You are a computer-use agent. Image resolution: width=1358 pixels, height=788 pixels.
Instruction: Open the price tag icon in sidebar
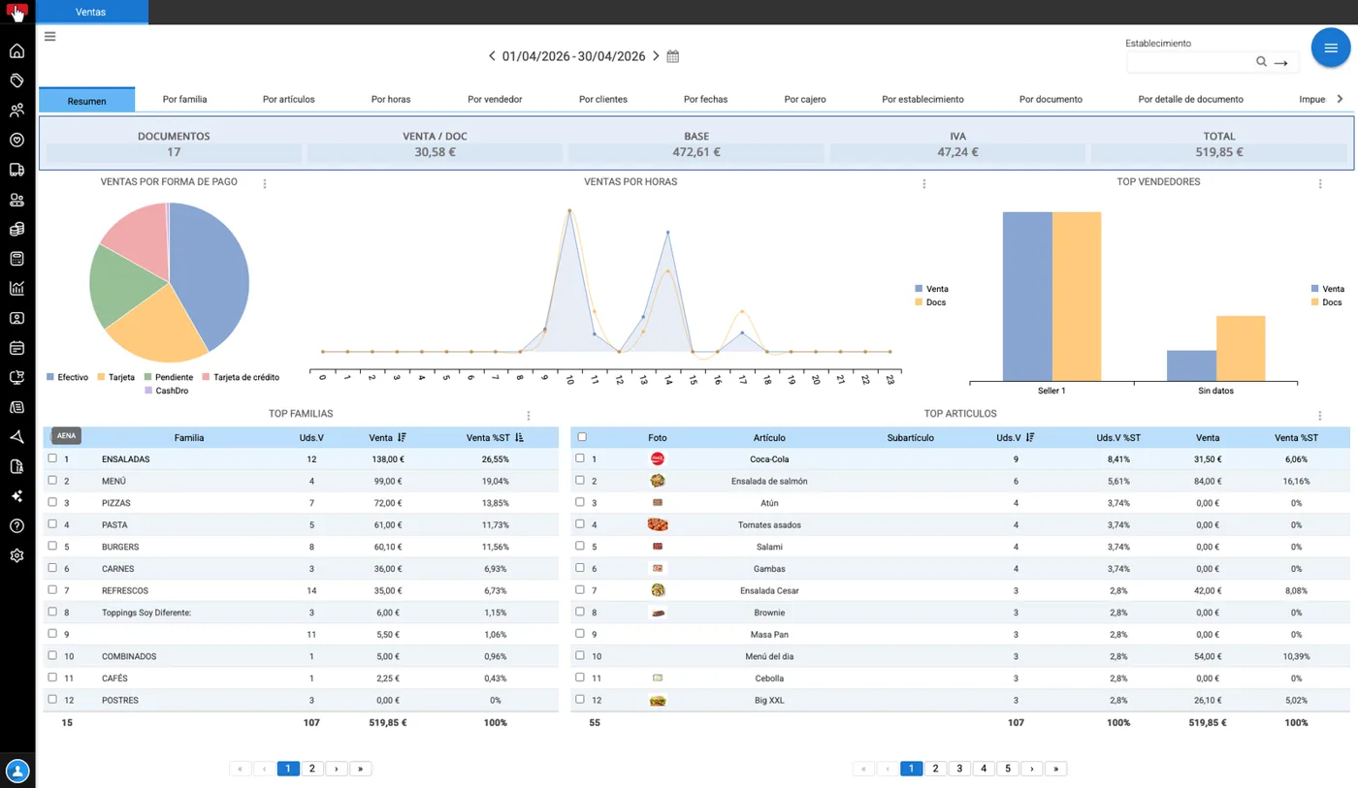16,80
